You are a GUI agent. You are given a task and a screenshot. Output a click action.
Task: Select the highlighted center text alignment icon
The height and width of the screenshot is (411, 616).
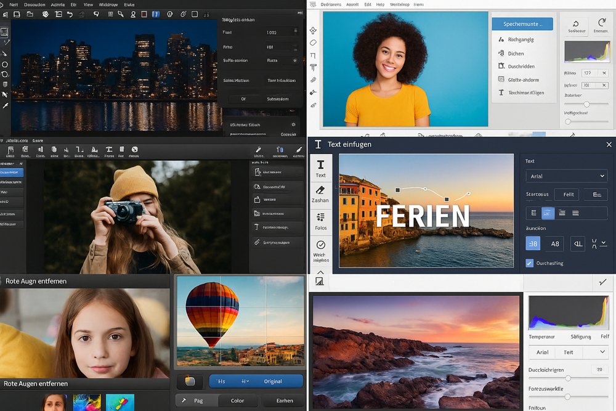click(x=548, y=213)
